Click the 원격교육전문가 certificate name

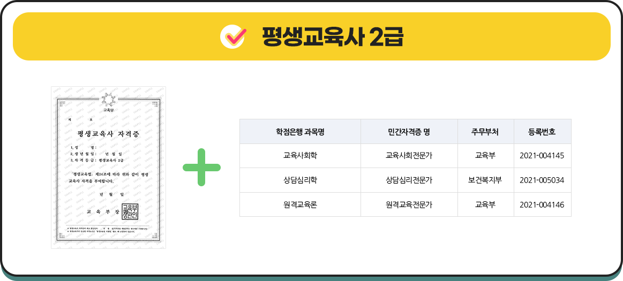coord(409,205)
